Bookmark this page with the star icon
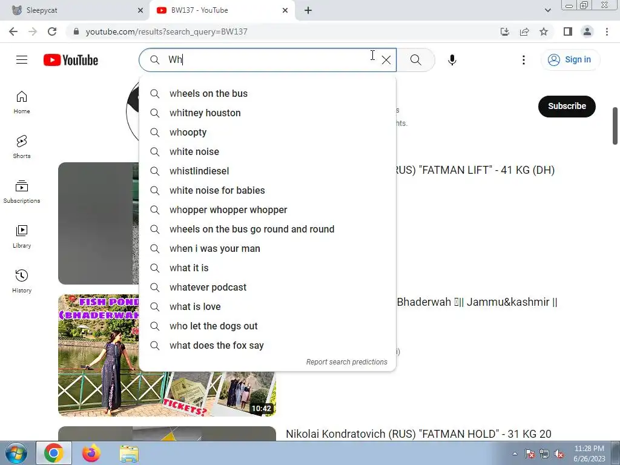 [x=544, y=31]
